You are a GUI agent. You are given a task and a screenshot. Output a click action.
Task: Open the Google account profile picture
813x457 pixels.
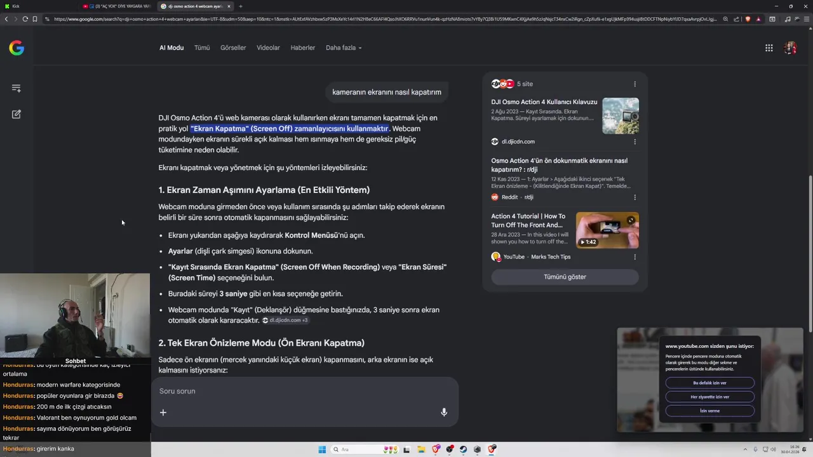click(790, 48)
